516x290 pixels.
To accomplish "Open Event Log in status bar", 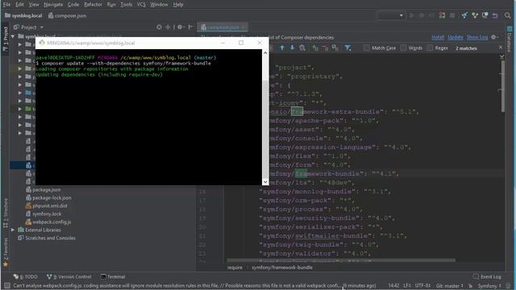I will click(487, 276).
